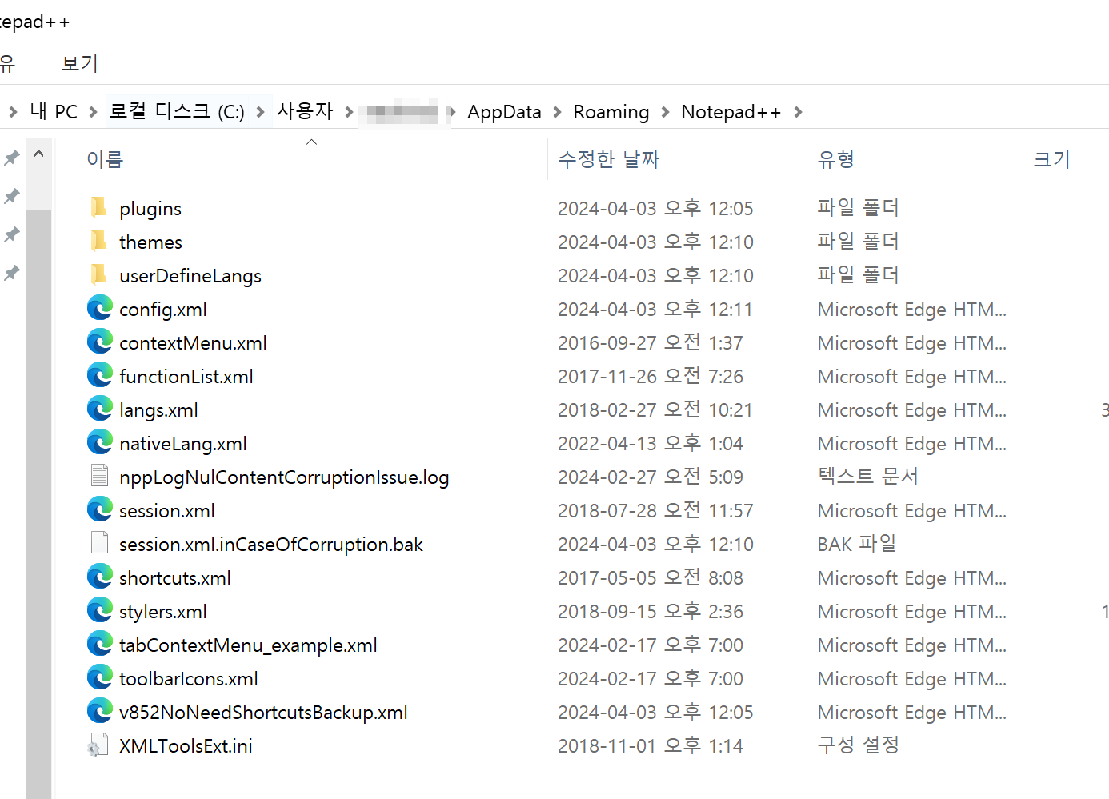Click the settings file icon of XMLToolsExt.ini
Screen dimensions: 1109x799
pyautogui.click(x=98, y=745)
